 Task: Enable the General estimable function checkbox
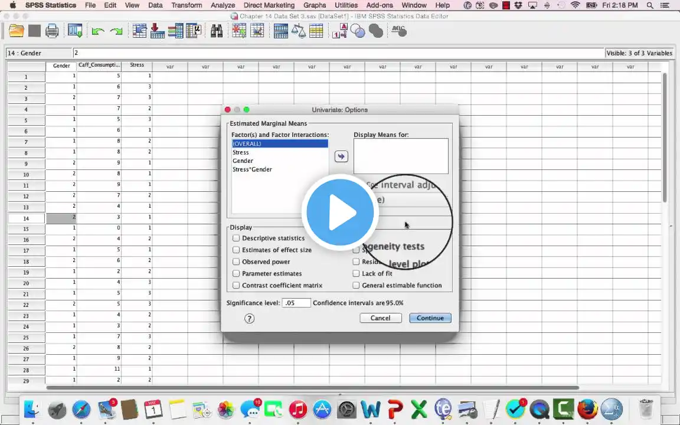tap(356, 285)
